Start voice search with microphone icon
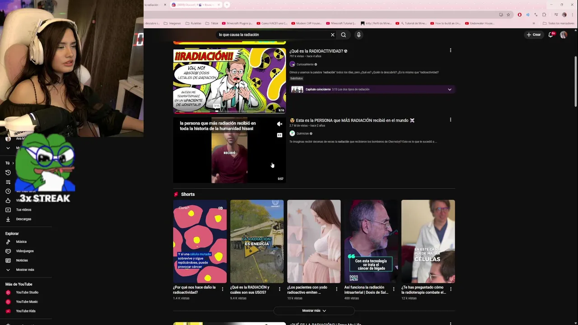The height and width of the screenshot is (325, 578). [359, 35]
